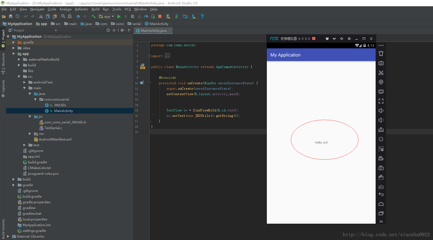Click the MyApplication breadcrumb
The width and height of the screenshot is (433, 240).
point(17,24)
